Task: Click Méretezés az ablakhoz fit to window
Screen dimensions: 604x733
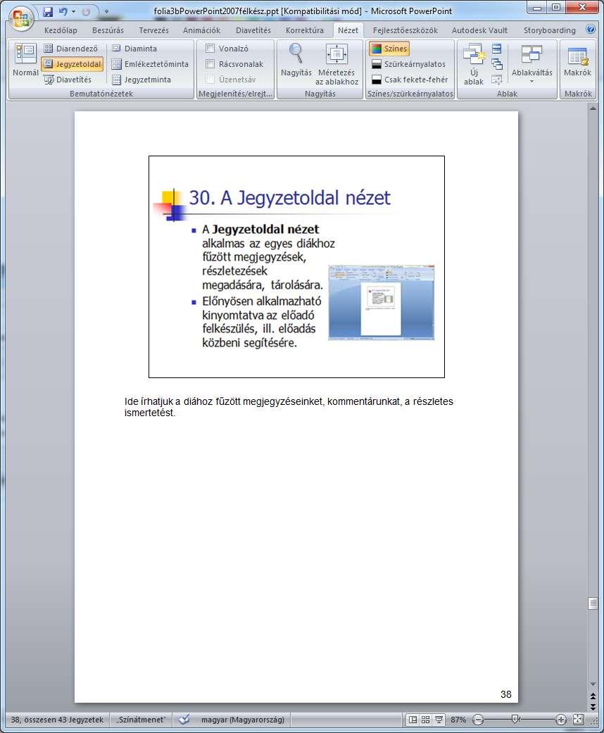Action: tap(336, 65)
